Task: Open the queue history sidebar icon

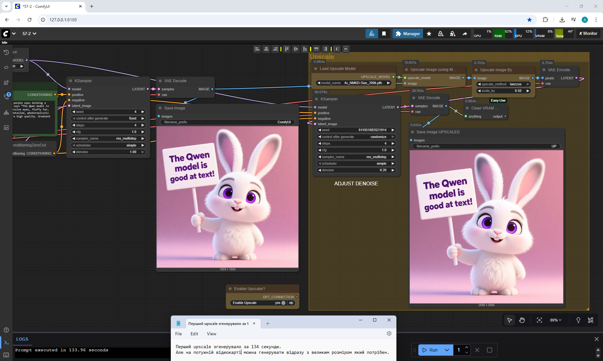Action: [x=6, y=52]
